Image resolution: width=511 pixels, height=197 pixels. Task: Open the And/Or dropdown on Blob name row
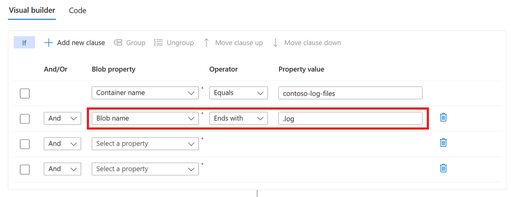63,118
